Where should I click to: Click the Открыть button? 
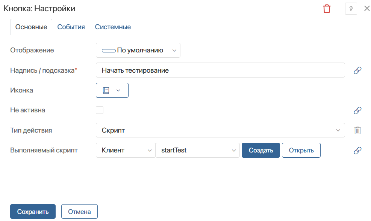tap(301, 150)
